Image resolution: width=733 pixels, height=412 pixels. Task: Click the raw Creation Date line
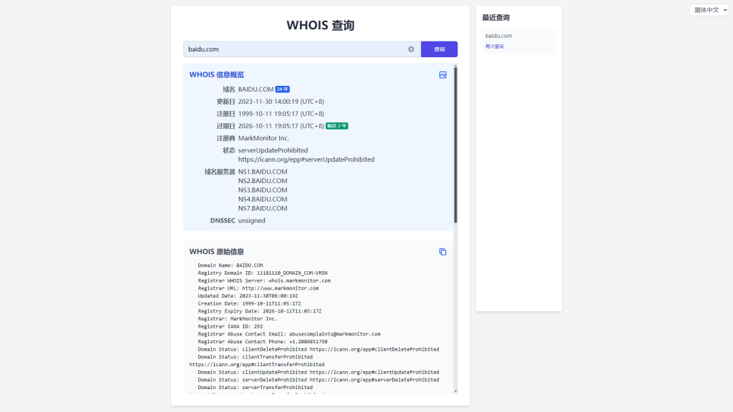pos(249,303)
